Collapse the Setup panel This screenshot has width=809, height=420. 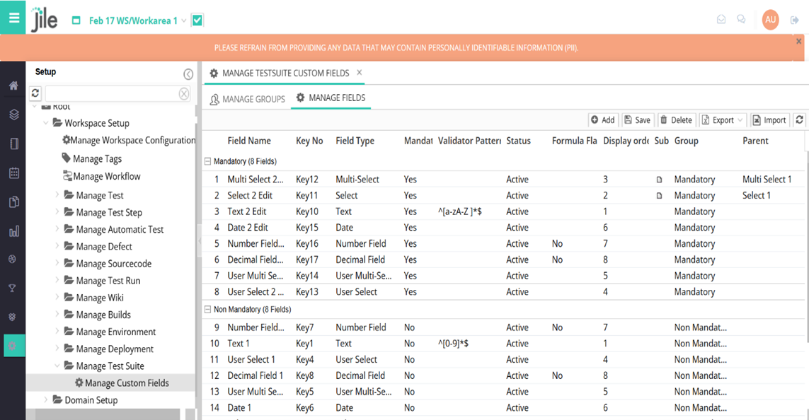[188, 74]
